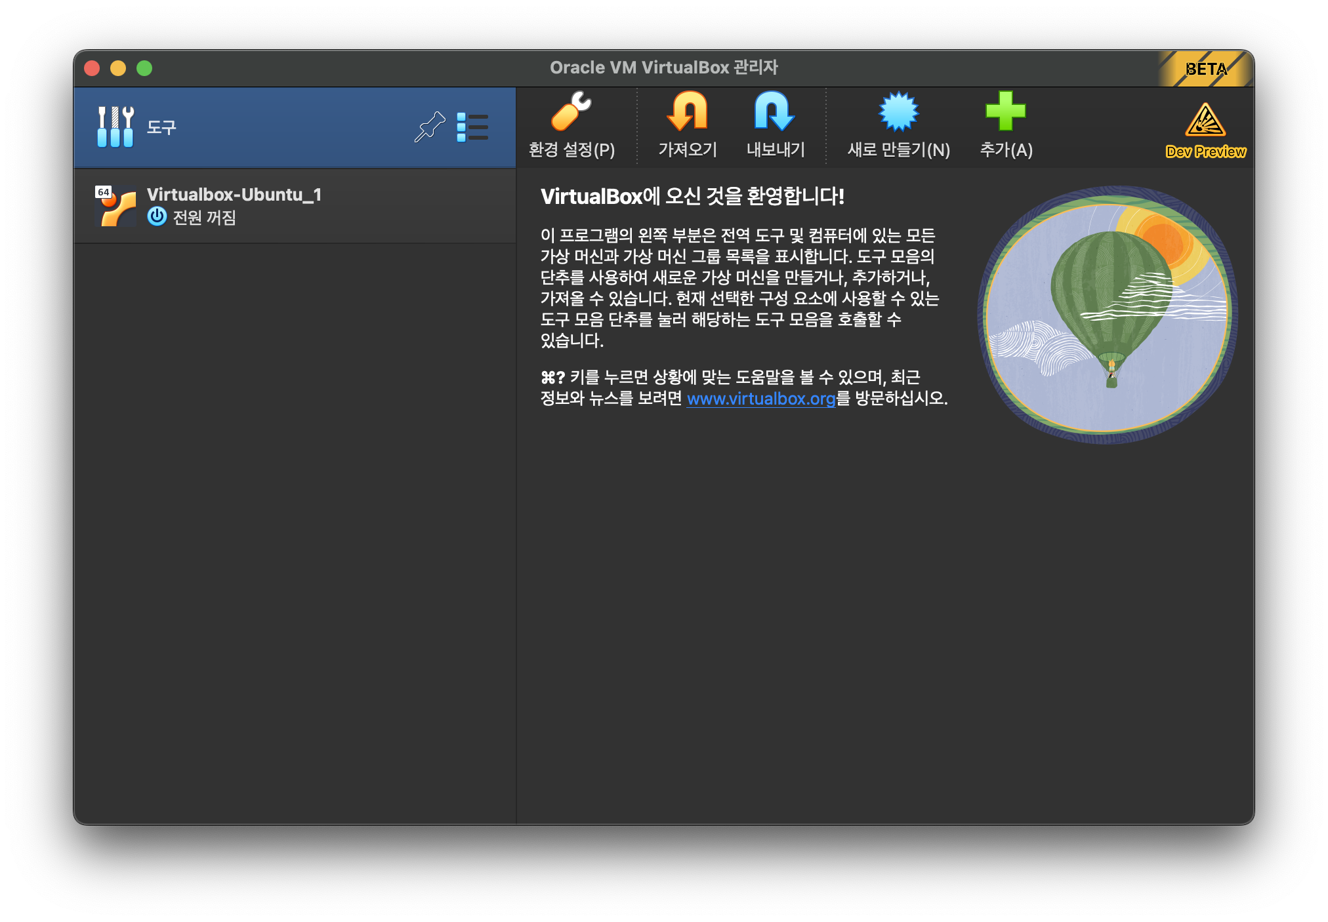Click the Import (가져오기) orange arrow icon
The height and width of the screenshot is (922, 1328).
tap(687, 111)
